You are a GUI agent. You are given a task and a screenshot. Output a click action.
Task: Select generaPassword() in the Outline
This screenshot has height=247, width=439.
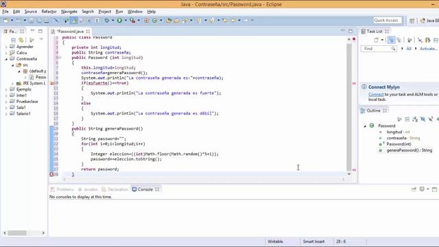click(409, 150)
